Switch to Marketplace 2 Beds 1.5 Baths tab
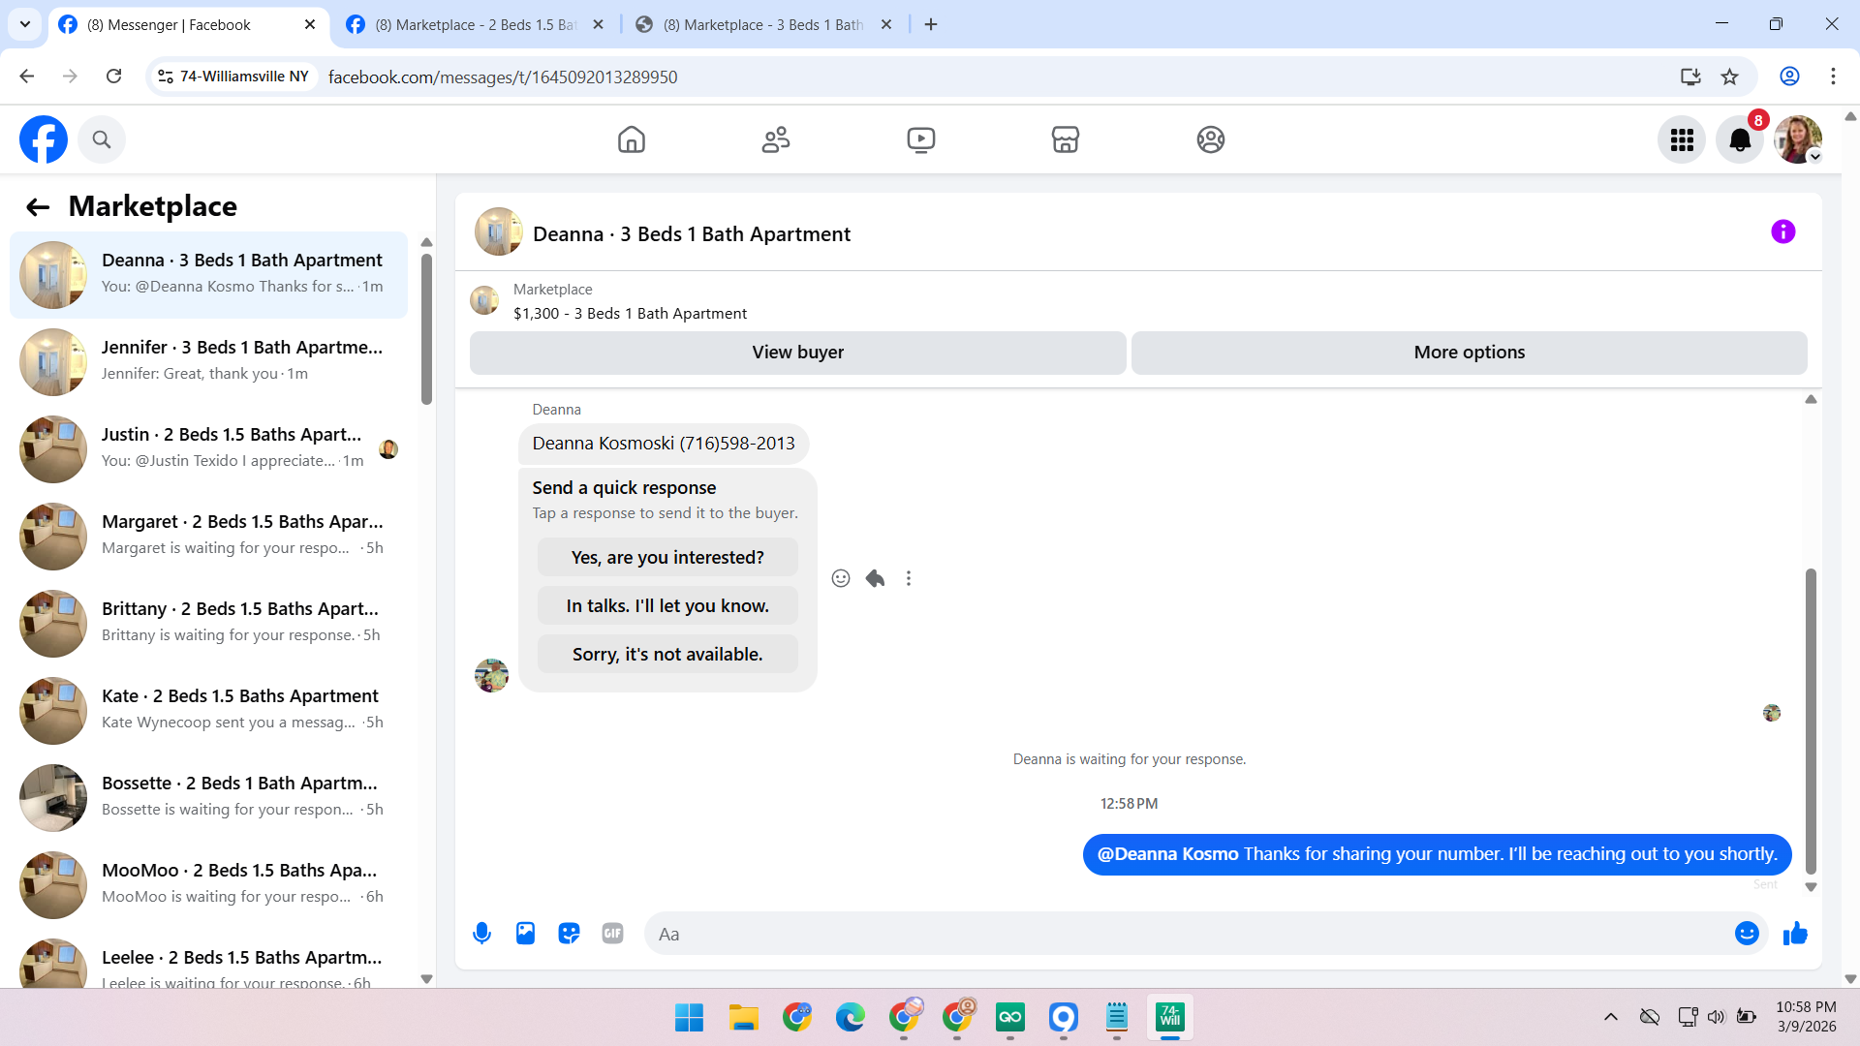The height and width of the screenshot is (1046, 1860). click(x=475, y=25)
